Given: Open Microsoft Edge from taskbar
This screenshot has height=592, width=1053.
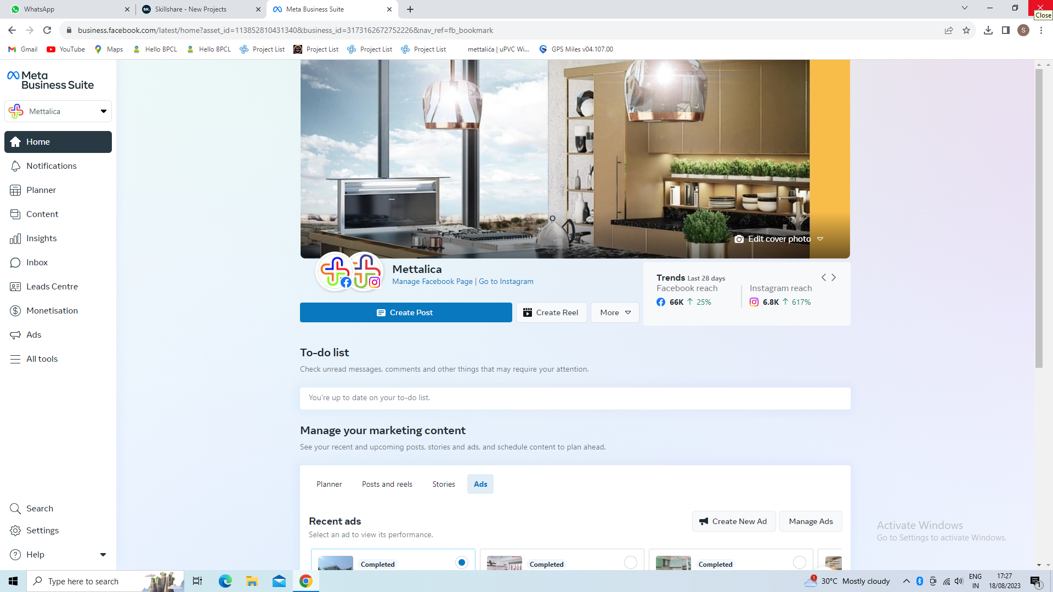Looking at the screenshot, I should click(x=225, y=581).
